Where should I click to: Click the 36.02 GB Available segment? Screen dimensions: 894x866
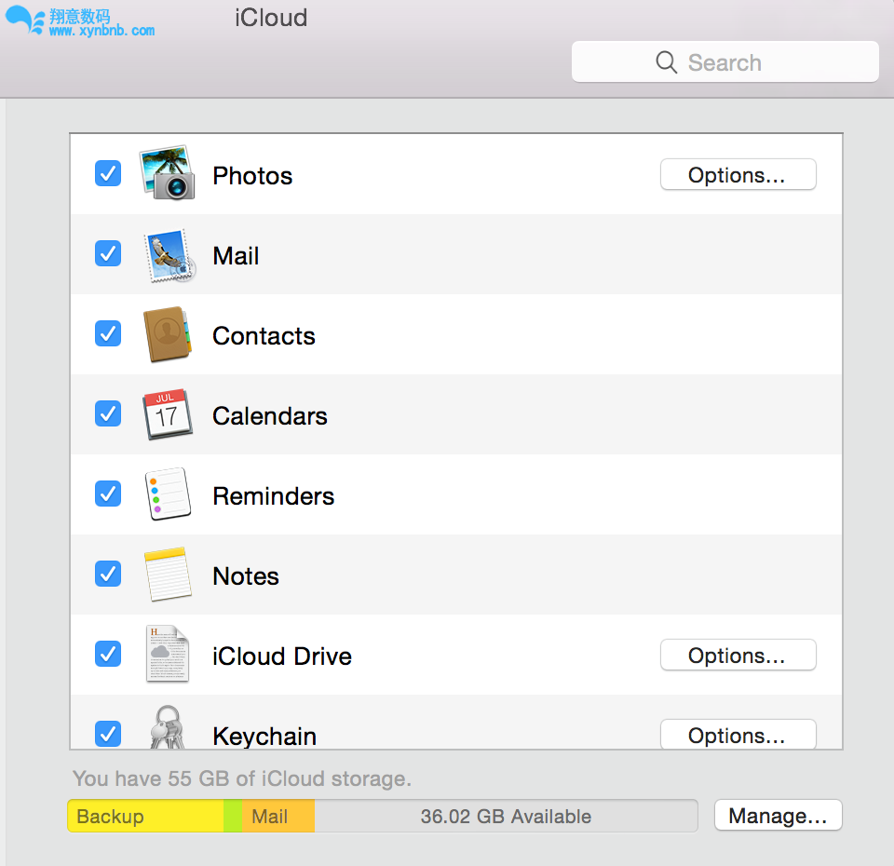[x=506, y=816]
